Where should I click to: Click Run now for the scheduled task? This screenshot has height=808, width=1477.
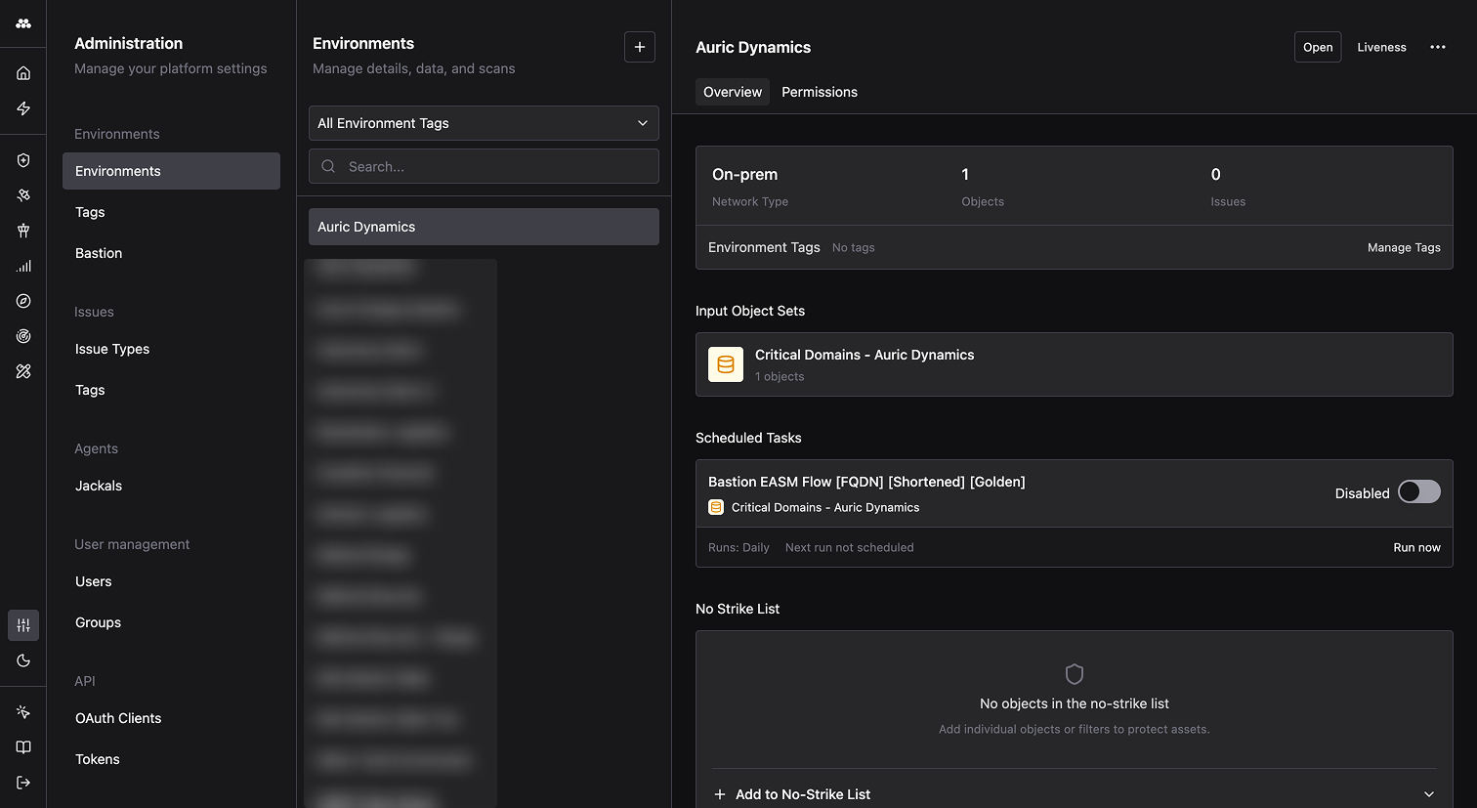pyautogui.click(x=1416, y=547)
